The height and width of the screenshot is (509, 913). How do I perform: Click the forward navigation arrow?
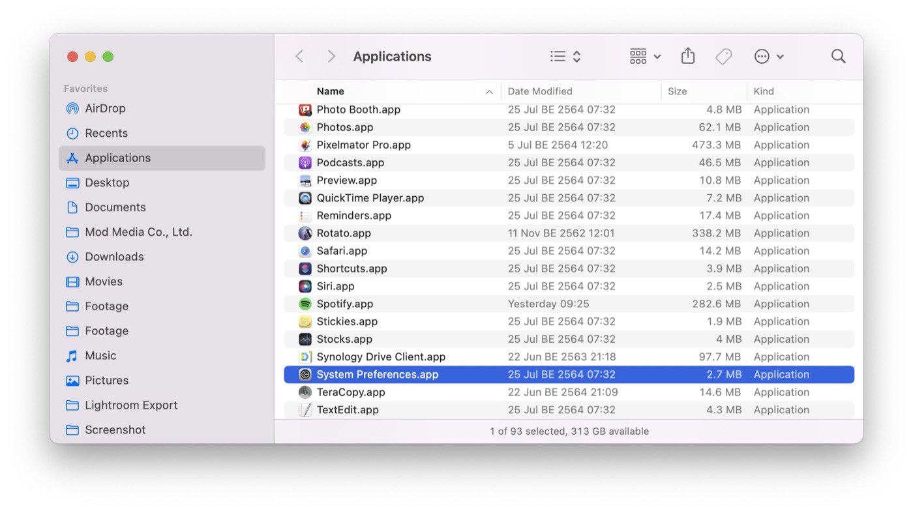pyautogui.click(x=331, y=56)
